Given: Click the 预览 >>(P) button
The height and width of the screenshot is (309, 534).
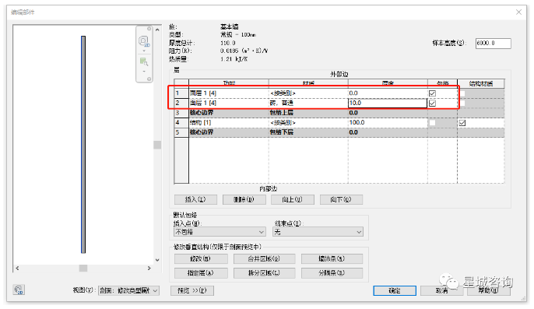Looking at the screenshot, I should [x=192, y=290].
